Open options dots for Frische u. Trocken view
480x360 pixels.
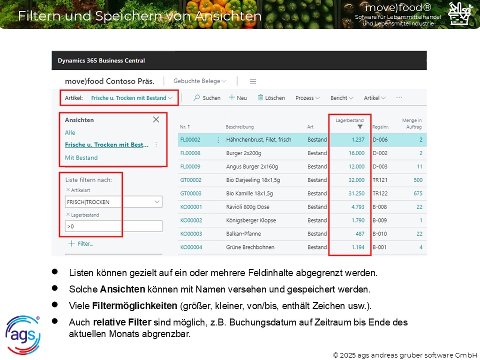pyautogui.click(x=156, y=144)
